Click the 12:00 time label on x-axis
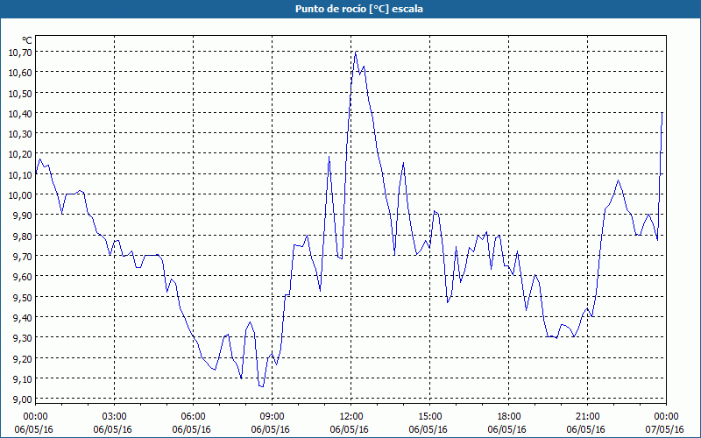This screenshot has height=438, width=701. (x=351, y=417)
